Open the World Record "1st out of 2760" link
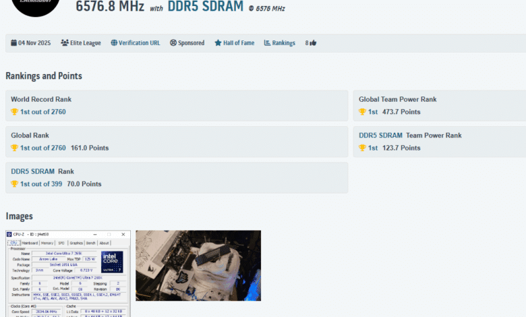This screenshot has height=317, width=526. 42,112
